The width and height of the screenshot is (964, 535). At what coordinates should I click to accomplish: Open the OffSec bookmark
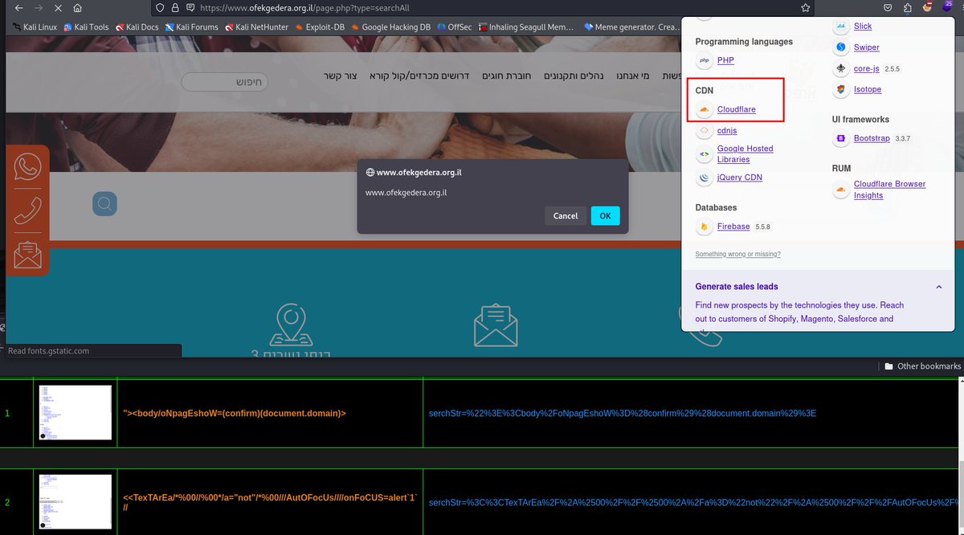(x=455, y=27)
